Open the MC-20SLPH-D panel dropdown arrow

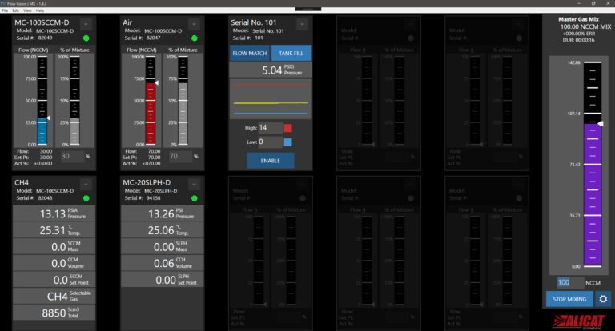tap(194, 184)
